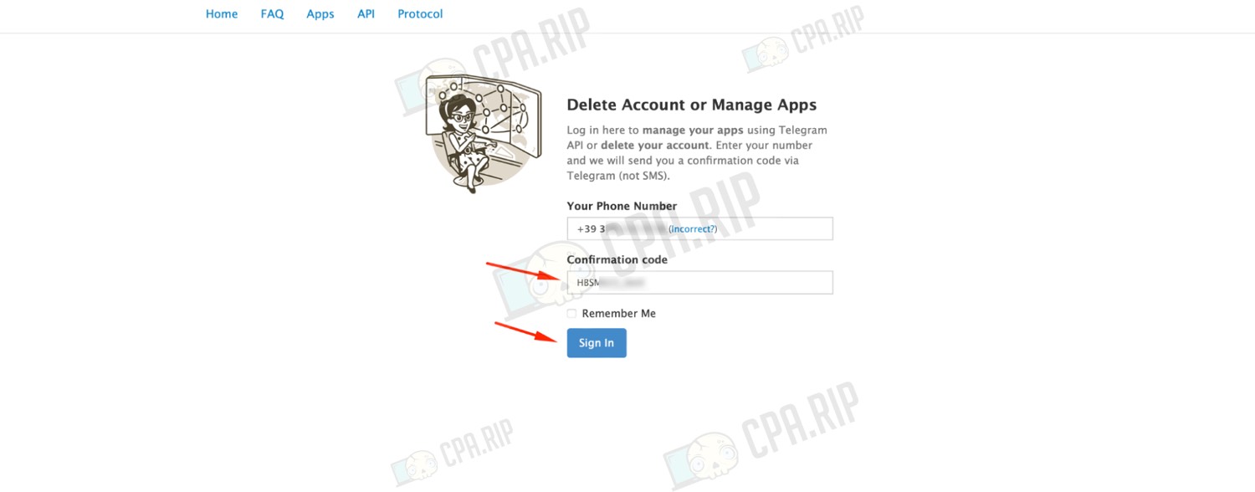Tick the Remember Me checkbox
The width and height of the screenshot is (1255, 492).
[x=571, y=314]
